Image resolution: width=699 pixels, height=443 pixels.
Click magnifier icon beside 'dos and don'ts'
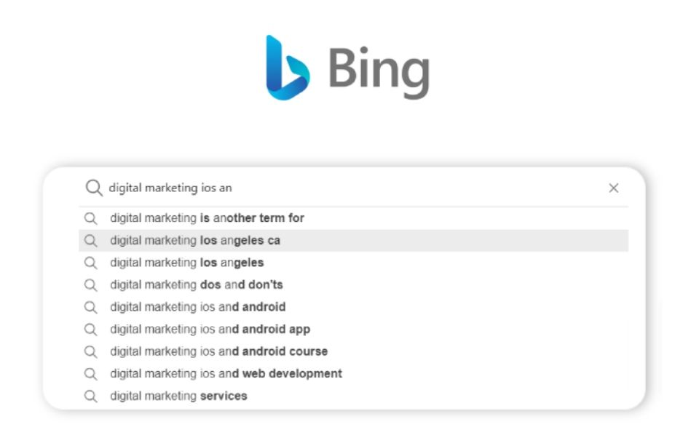90,285
